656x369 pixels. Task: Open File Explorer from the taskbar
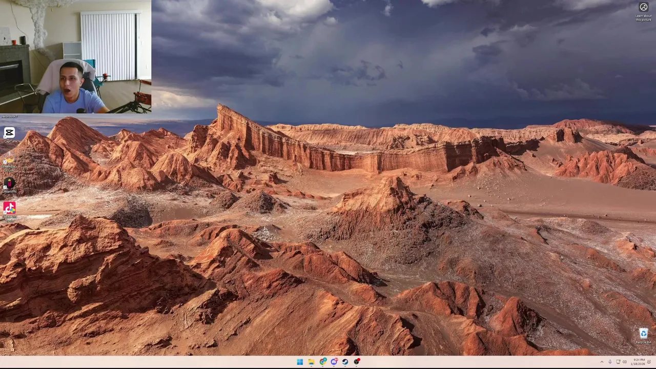coord(311,362)
